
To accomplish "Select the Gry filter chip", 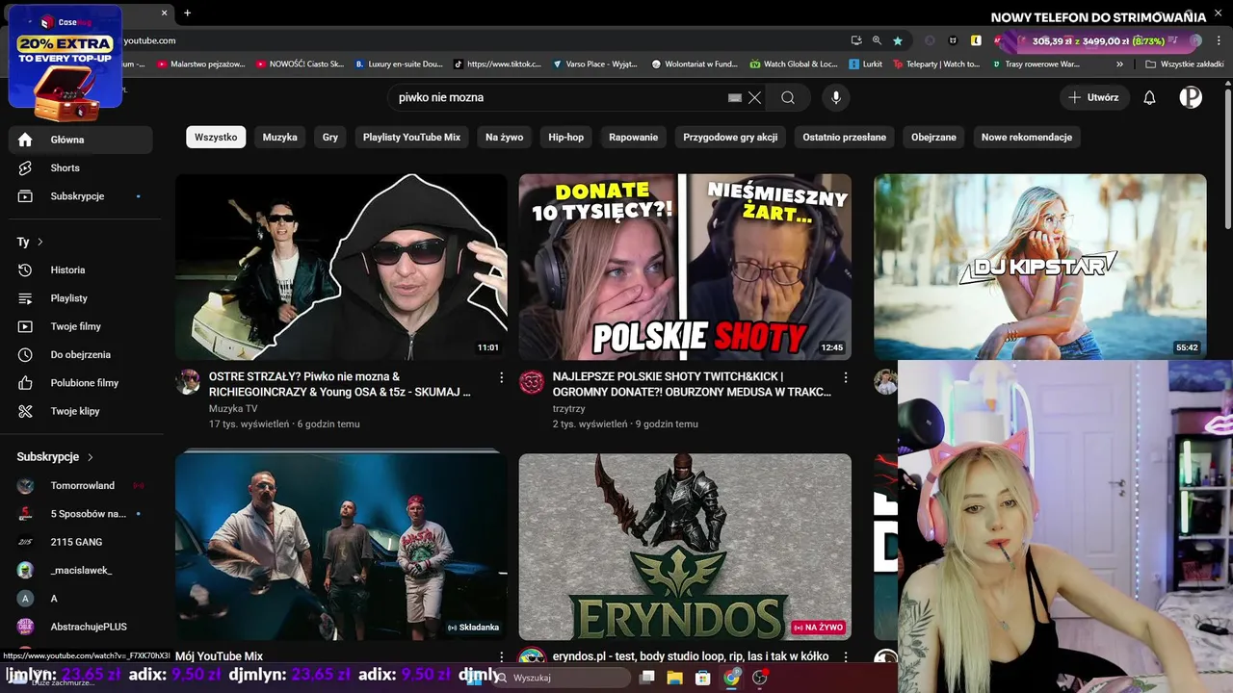I will tap(330, 137).
